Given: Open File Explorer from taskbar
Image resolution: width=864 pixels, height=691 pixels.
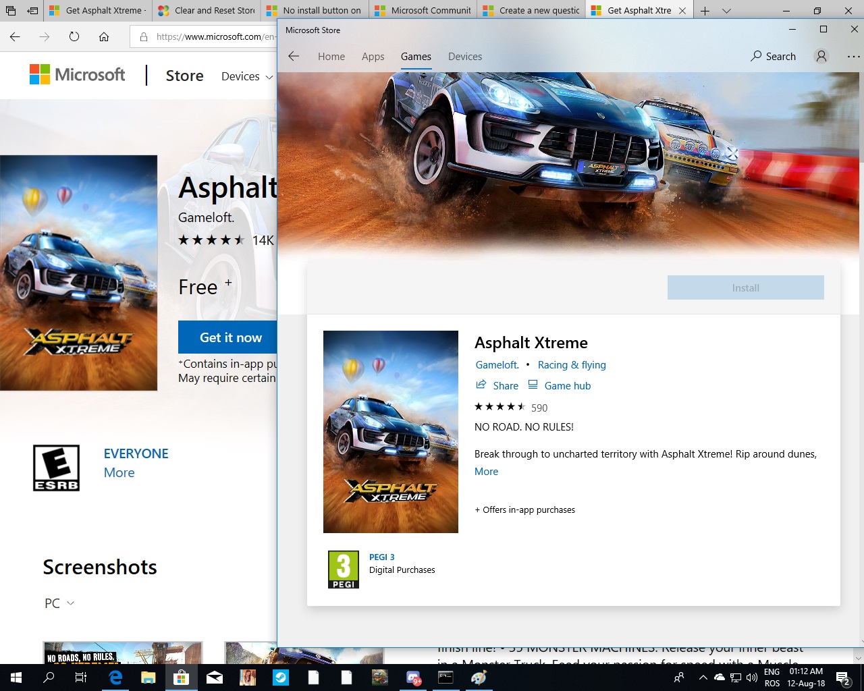Looking at the screenshot, I should point(148,678).
